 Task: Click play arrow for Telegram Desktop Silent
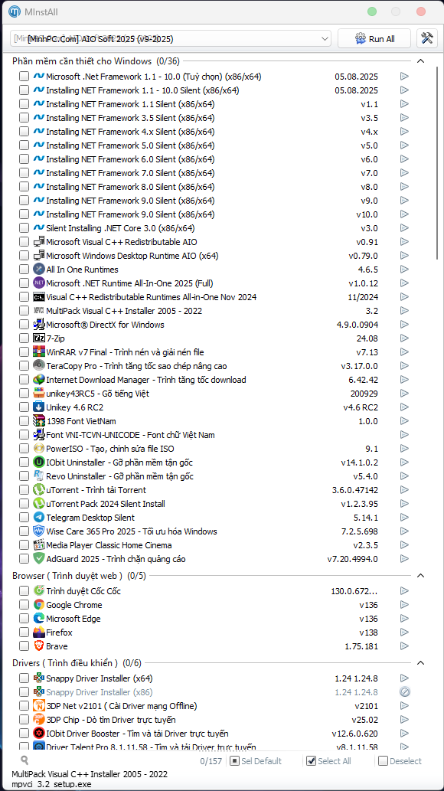click(404, 518)
